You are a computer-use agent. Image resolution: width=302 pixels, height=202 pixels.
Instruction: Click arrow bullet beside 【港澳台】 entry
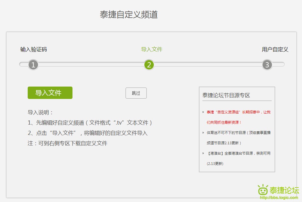coord(203,153)
